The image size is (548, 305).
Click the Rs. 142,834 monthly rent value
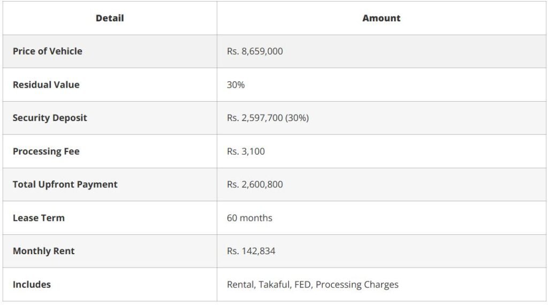pyautogui.click(x=251, y=251)
